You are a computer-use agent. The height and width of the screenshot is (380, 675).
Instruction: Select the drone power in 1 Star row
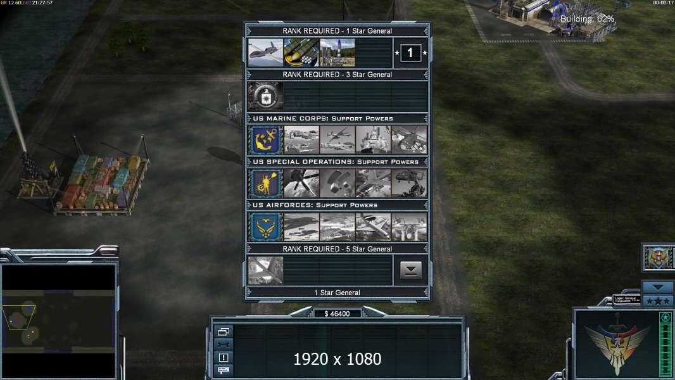265,53
